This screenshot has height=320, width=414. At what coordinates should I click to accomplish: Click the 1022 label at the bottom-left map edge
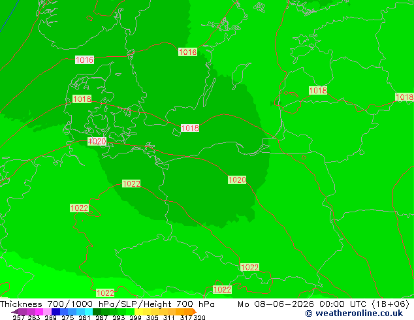(105, 293)
